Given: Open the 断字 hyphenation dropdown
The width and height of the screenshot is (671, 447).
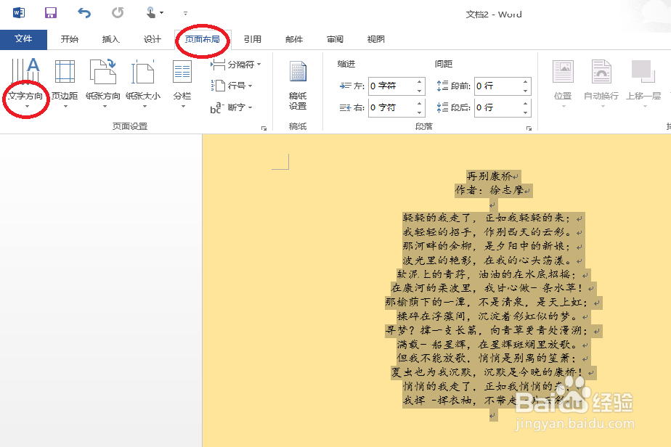Looking at the screenshot, I should pyautogui.click(x=231, y=107).
